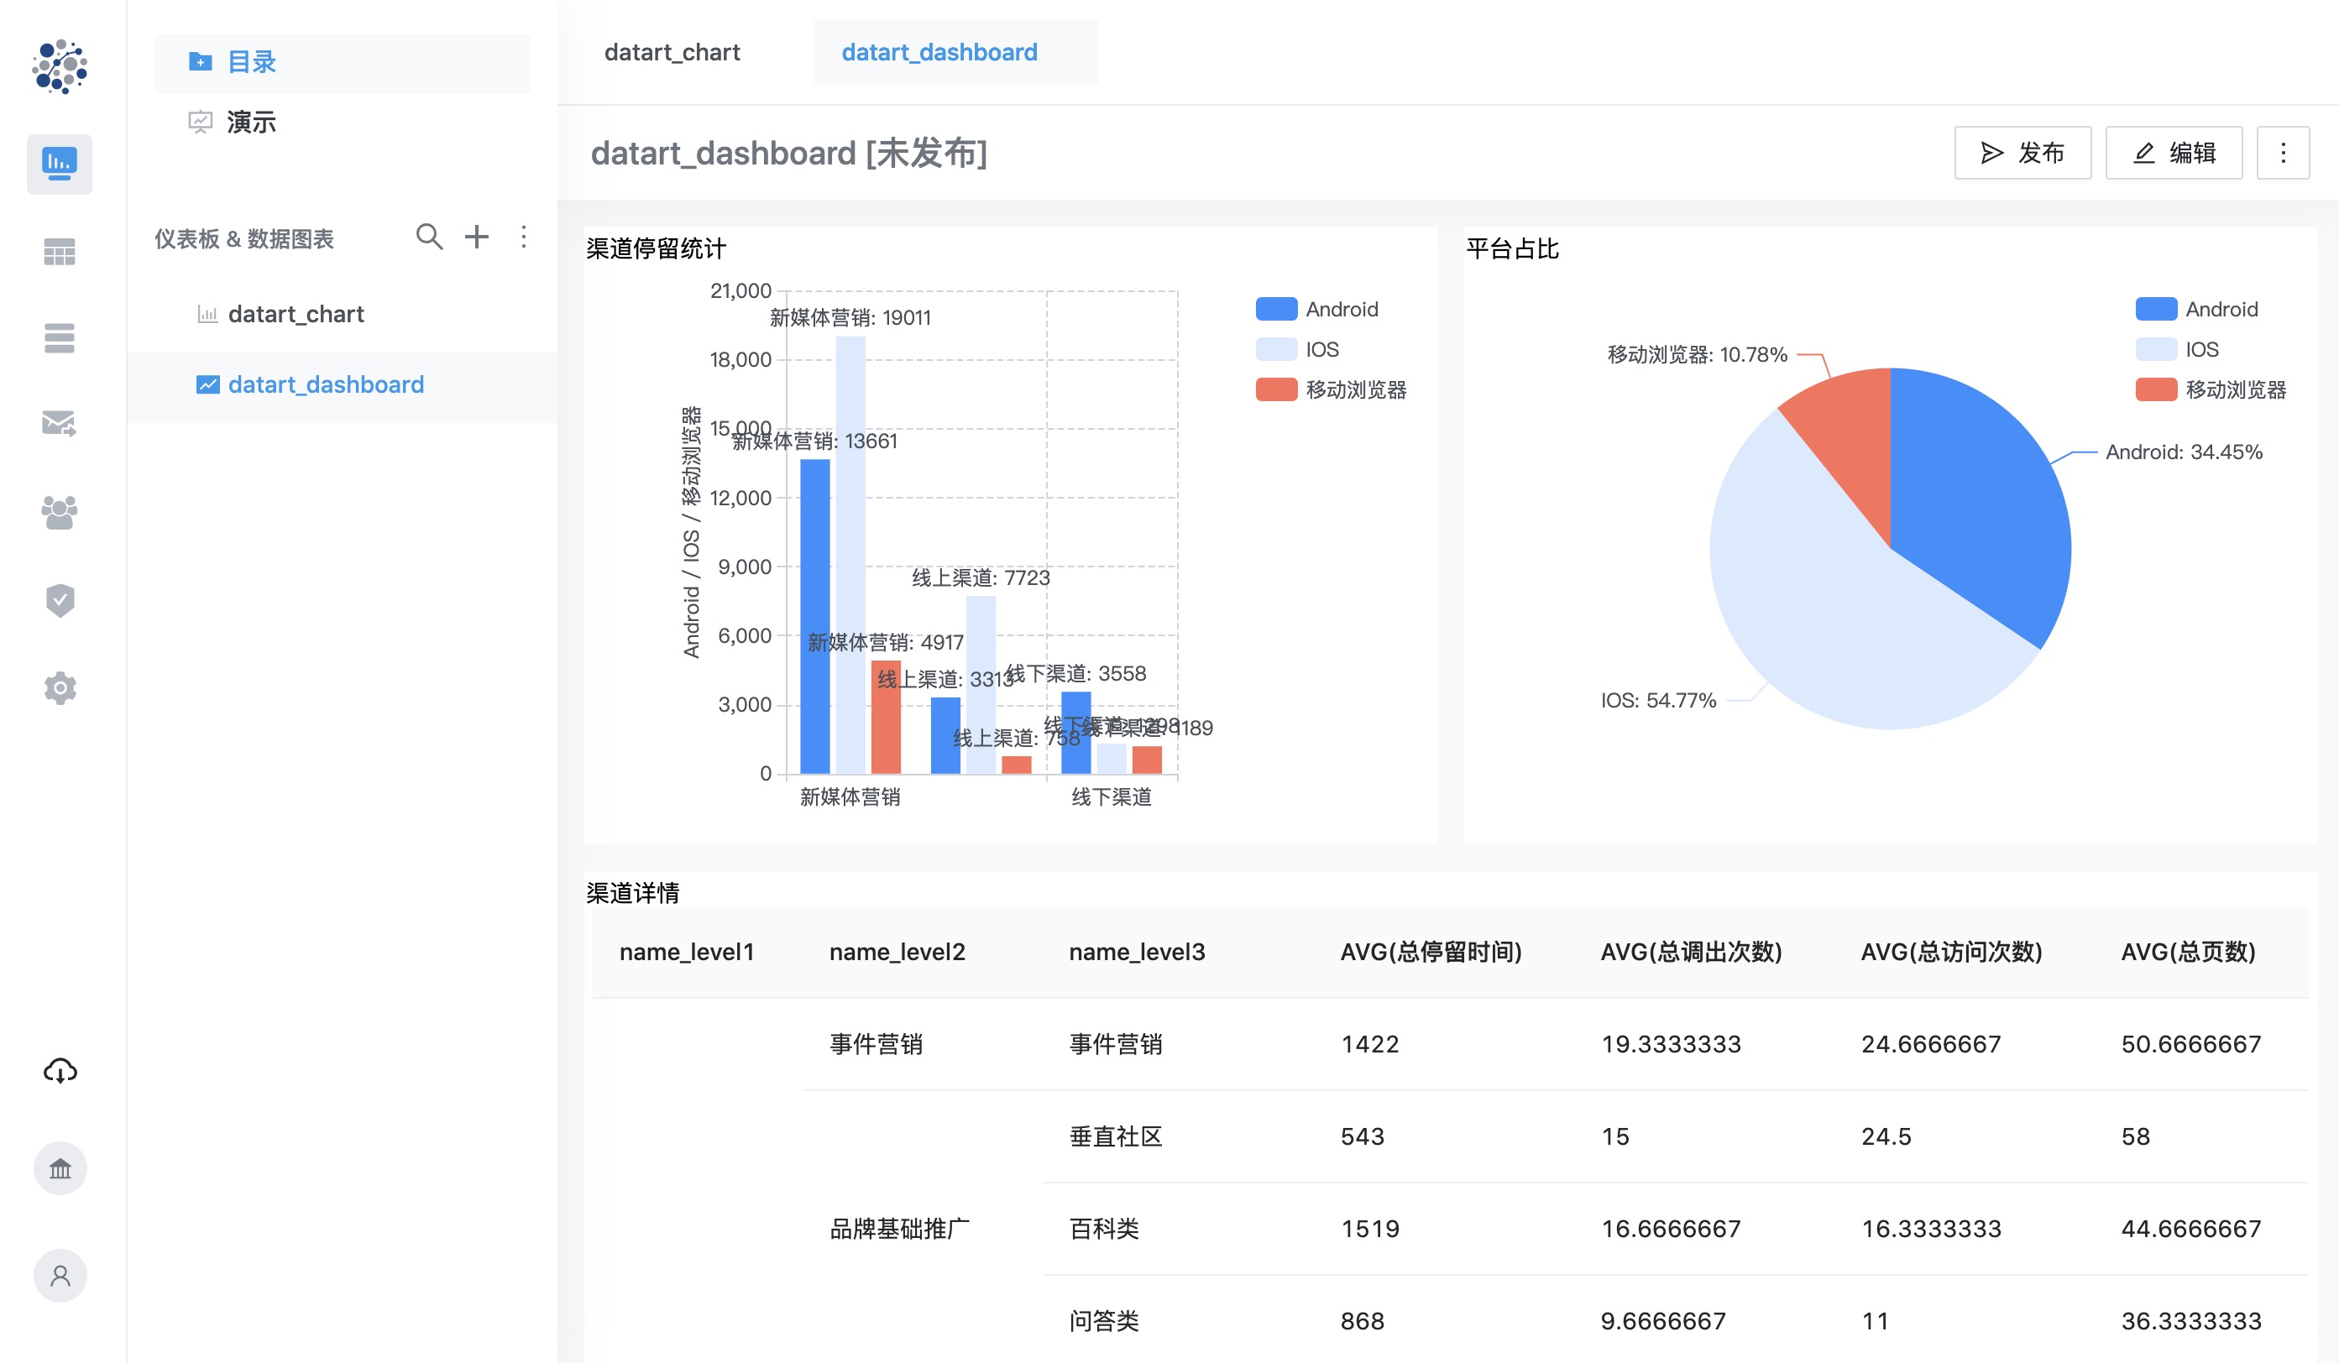Open the add new plus dropdown

(477, 237)
